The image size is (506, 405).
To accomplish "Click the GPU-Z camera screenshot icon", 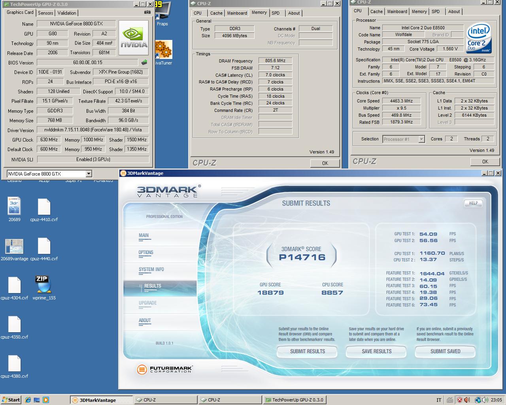I will pos(147,12).
